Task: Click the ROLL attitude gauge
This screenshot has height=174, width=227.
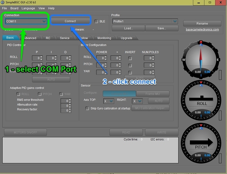Action: (201, 100)
